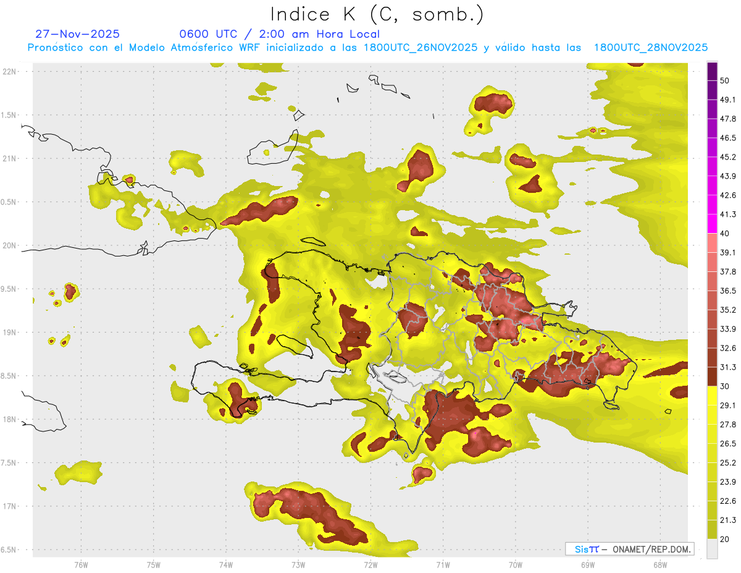
Task: Click the '47.8' color scale value
Action: [728, 119]
